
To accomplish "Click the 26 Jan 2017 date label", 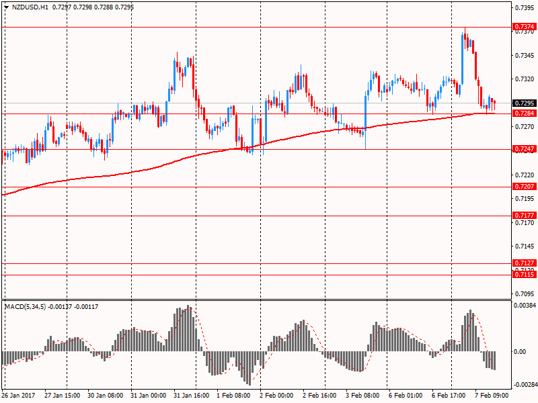I will point(20,396).
